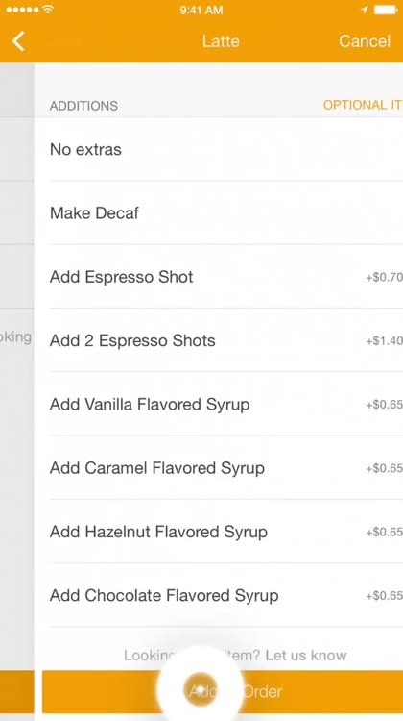Screen dimensions: 403x721
Task: Tap the Let us know link
Action: (306, 655)
